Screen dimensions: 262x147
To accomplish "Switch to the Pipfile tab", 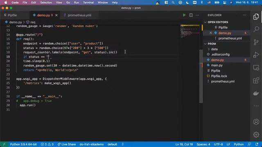I will coord(15,15).
